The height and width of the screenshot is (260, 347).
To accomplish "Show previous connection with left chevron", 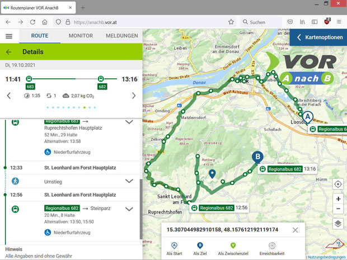I will pos(8,96).
